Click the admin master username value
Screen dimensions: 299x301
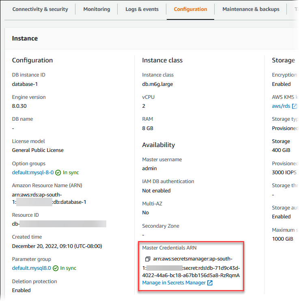[x=149, y=169]
